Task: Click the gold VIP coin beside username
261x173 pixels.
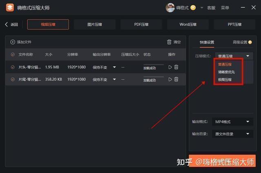Action: [193, 8]
